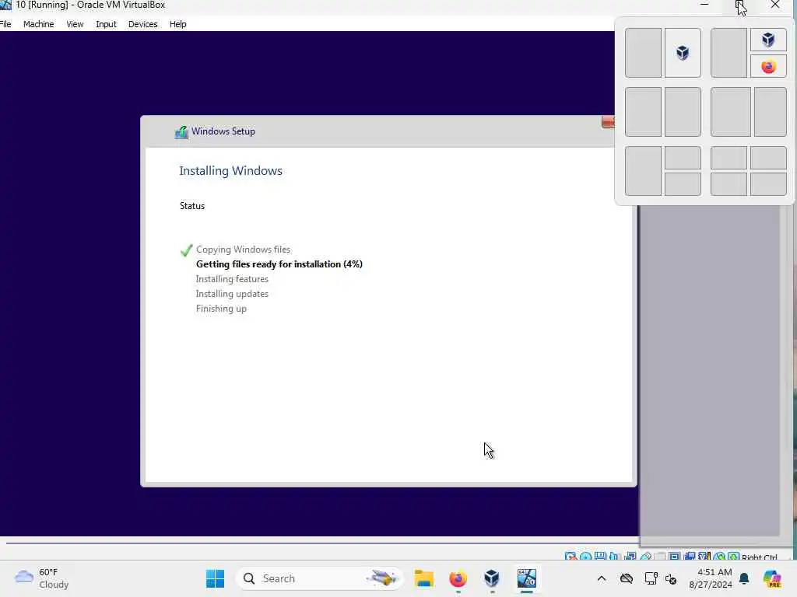Open File Explorer from the taskbar
Screen dimensions: 797x597
tap(423, 578)
